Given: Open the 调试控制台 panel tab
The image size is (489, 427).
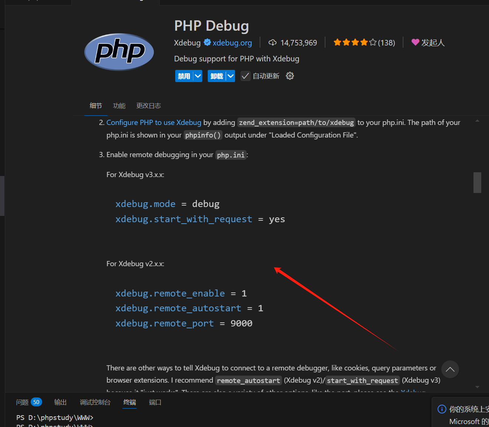Looking at the screenshot, I should point(95,402).
